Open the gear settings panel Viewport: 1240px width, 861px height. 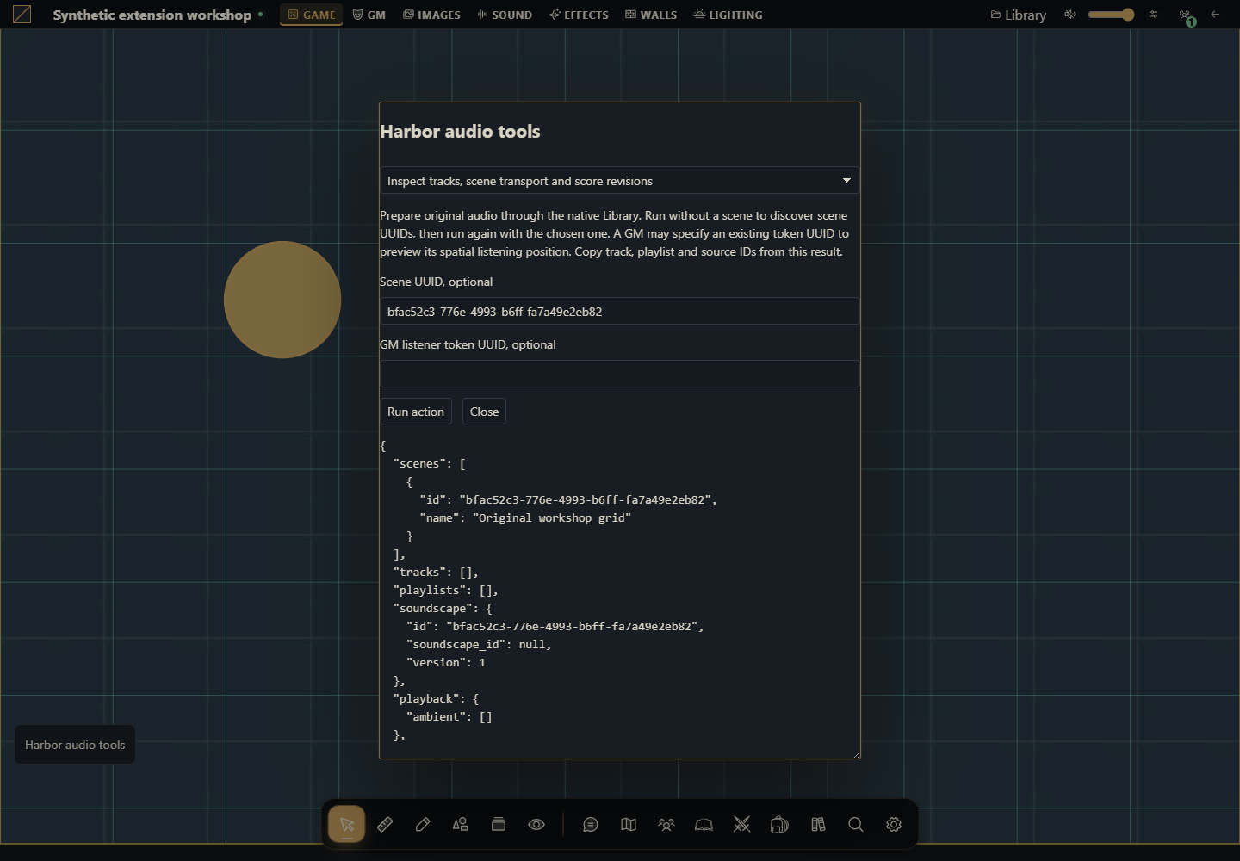tap(894, 824)
